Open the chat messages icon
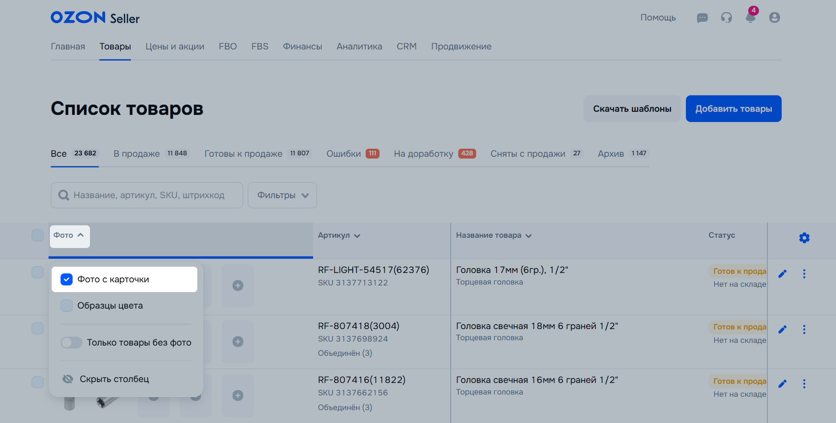The height and width of the screenshot is (423, 836). [x=702, y=18]
